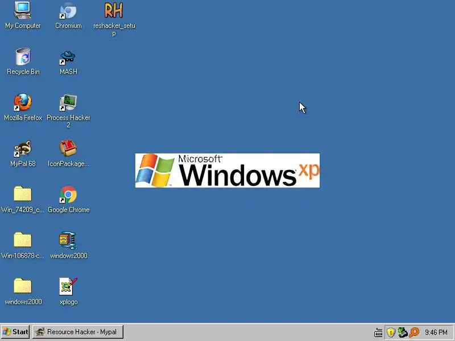The height and width of the screenshot is (341, 455).
Task: Select the Google Chrome shortcut icon
Action: [x=68, y=194]
